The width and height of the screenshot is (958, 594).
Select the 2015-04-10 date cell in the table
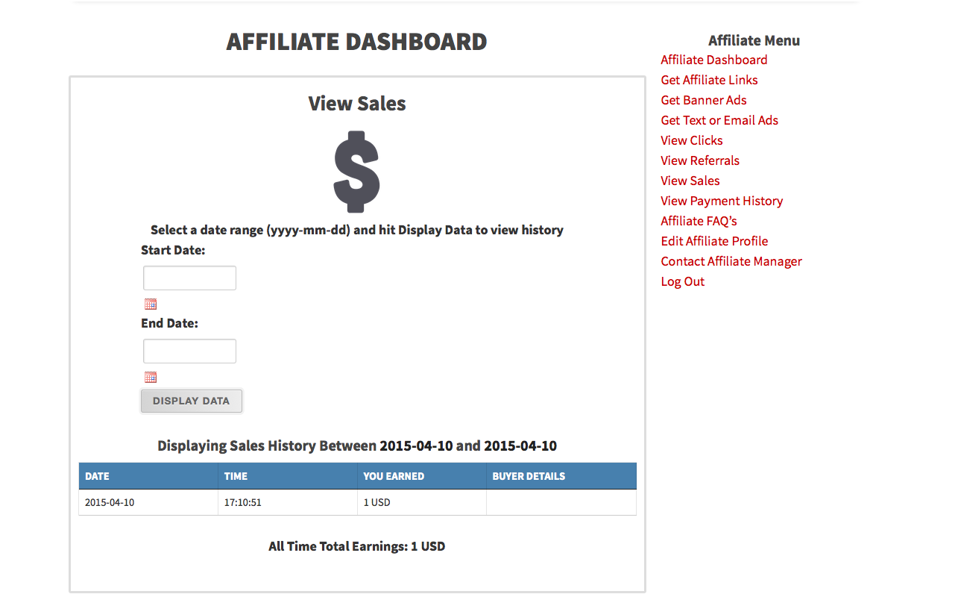click(148, 502)
